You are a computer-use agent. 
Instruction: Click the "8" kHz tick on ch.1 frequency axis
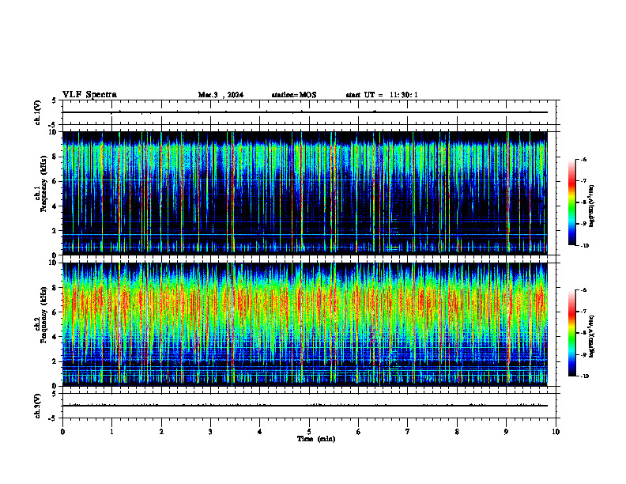pos(55,157)
